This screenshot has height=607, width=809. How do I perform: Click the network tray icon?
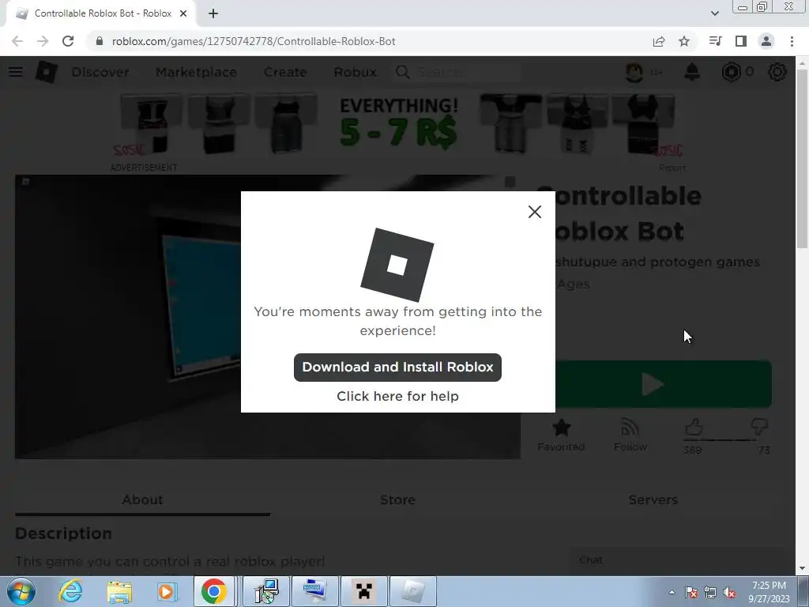click(710, 592)
